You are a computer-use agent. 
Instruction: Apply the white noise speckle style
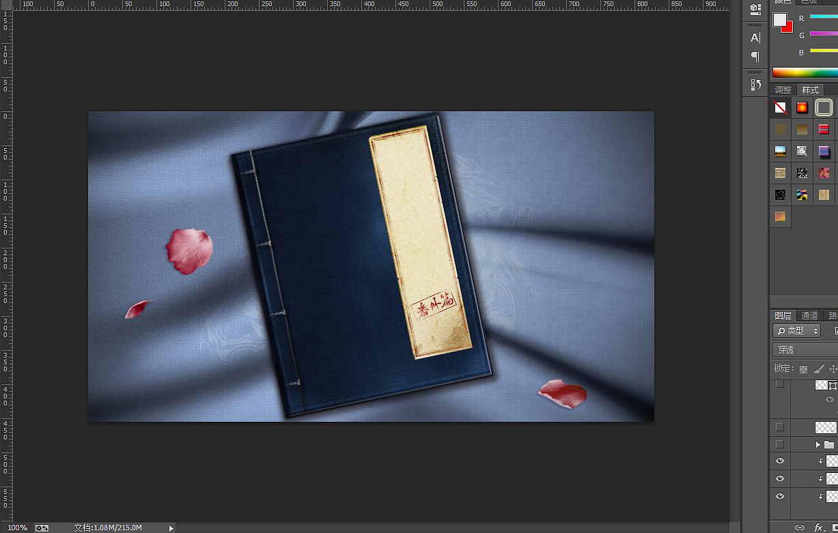802,151
